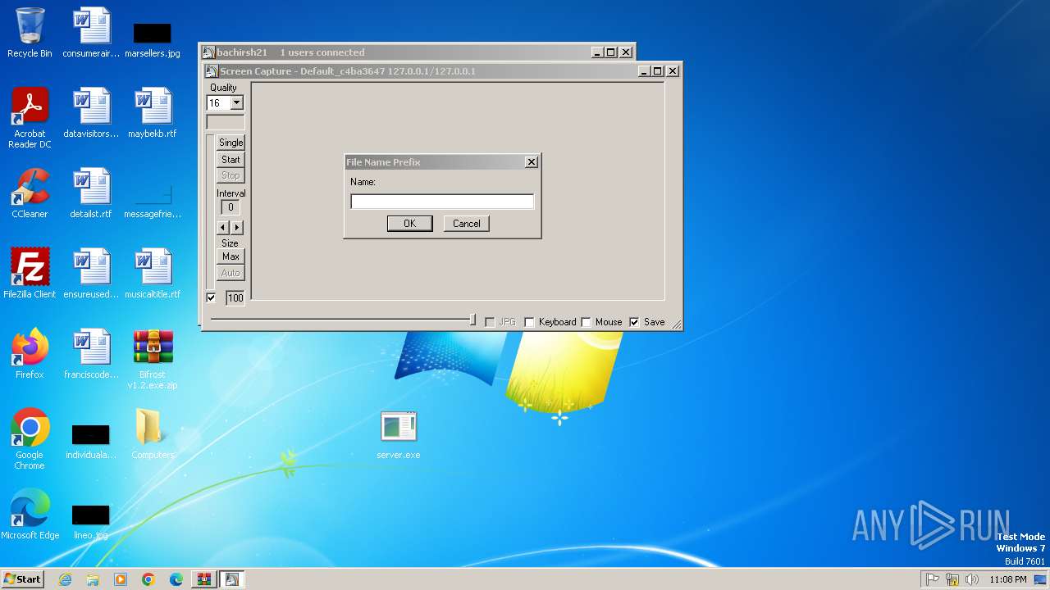Launch CCleaner desktop shortcut

[30, 193]
